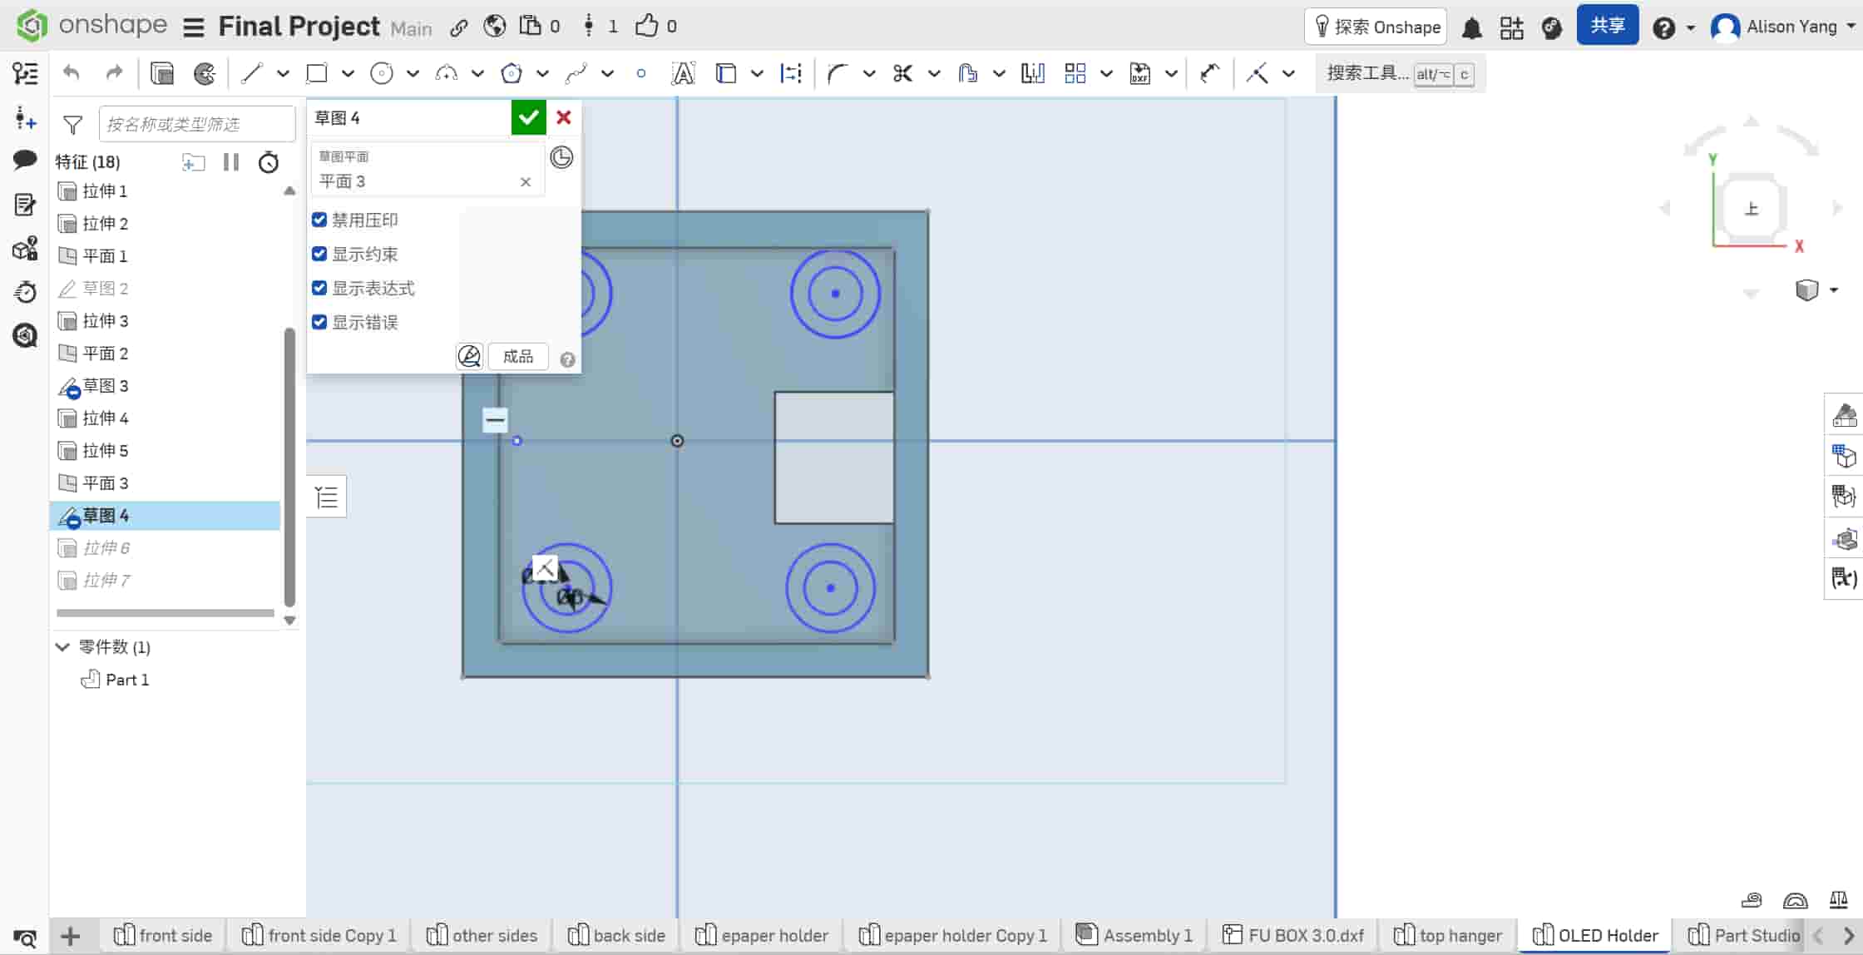The width and height of the screenshot is (1863, 955).
Task: Switch to the other sides tab
Action: 482,936
